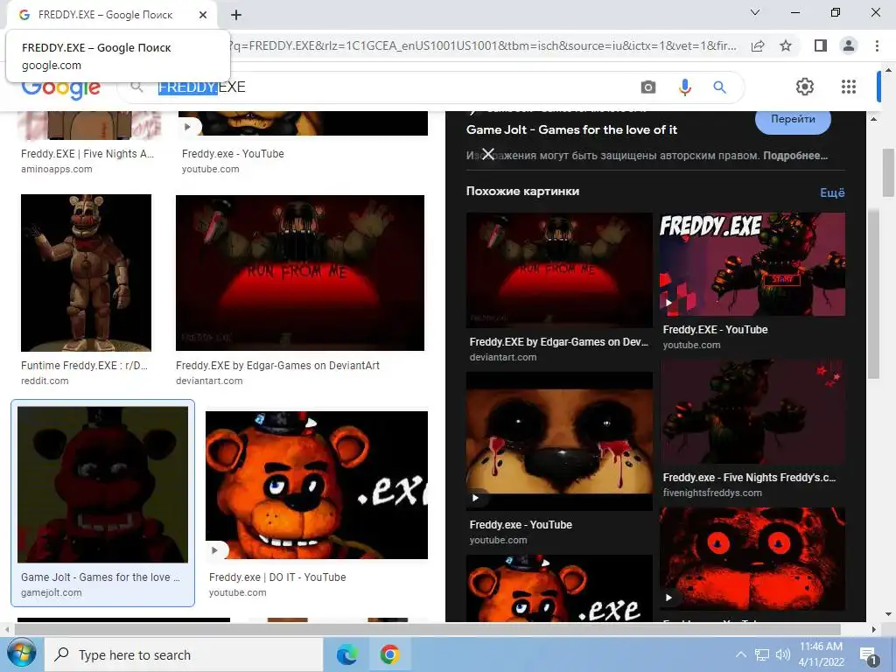Open a new browser tab
This screenshot has width=896, height=672.
pyautogui.click(x=236, y=15)
